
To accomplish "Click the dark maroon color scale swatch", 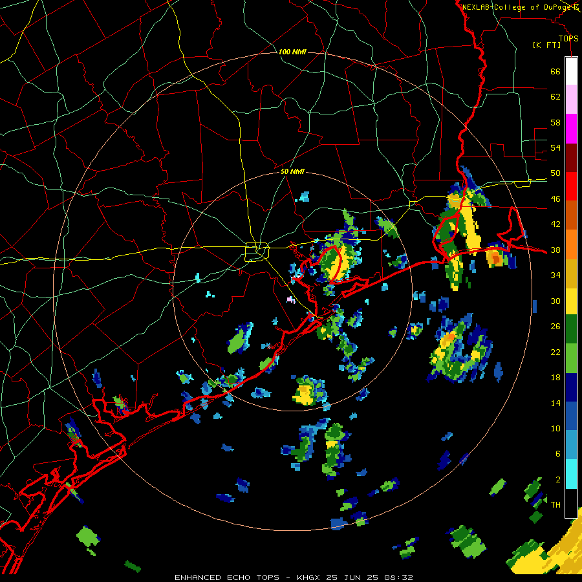I will click(571, 158).
